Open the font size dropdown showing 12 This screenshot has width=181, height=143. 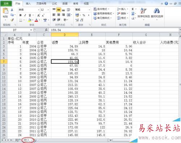pyautogui.click(x=48, y=10)
